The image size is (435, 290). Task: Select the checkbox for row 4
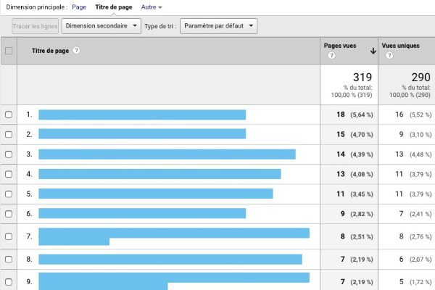point(9,174)
